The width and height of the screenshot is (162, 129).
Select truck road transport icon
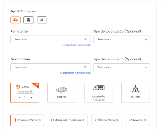click(16, 20)
